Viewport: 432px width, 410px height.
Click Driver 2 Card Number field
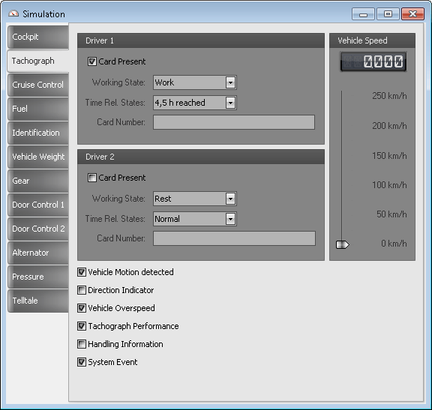click(x=234, y=238)
